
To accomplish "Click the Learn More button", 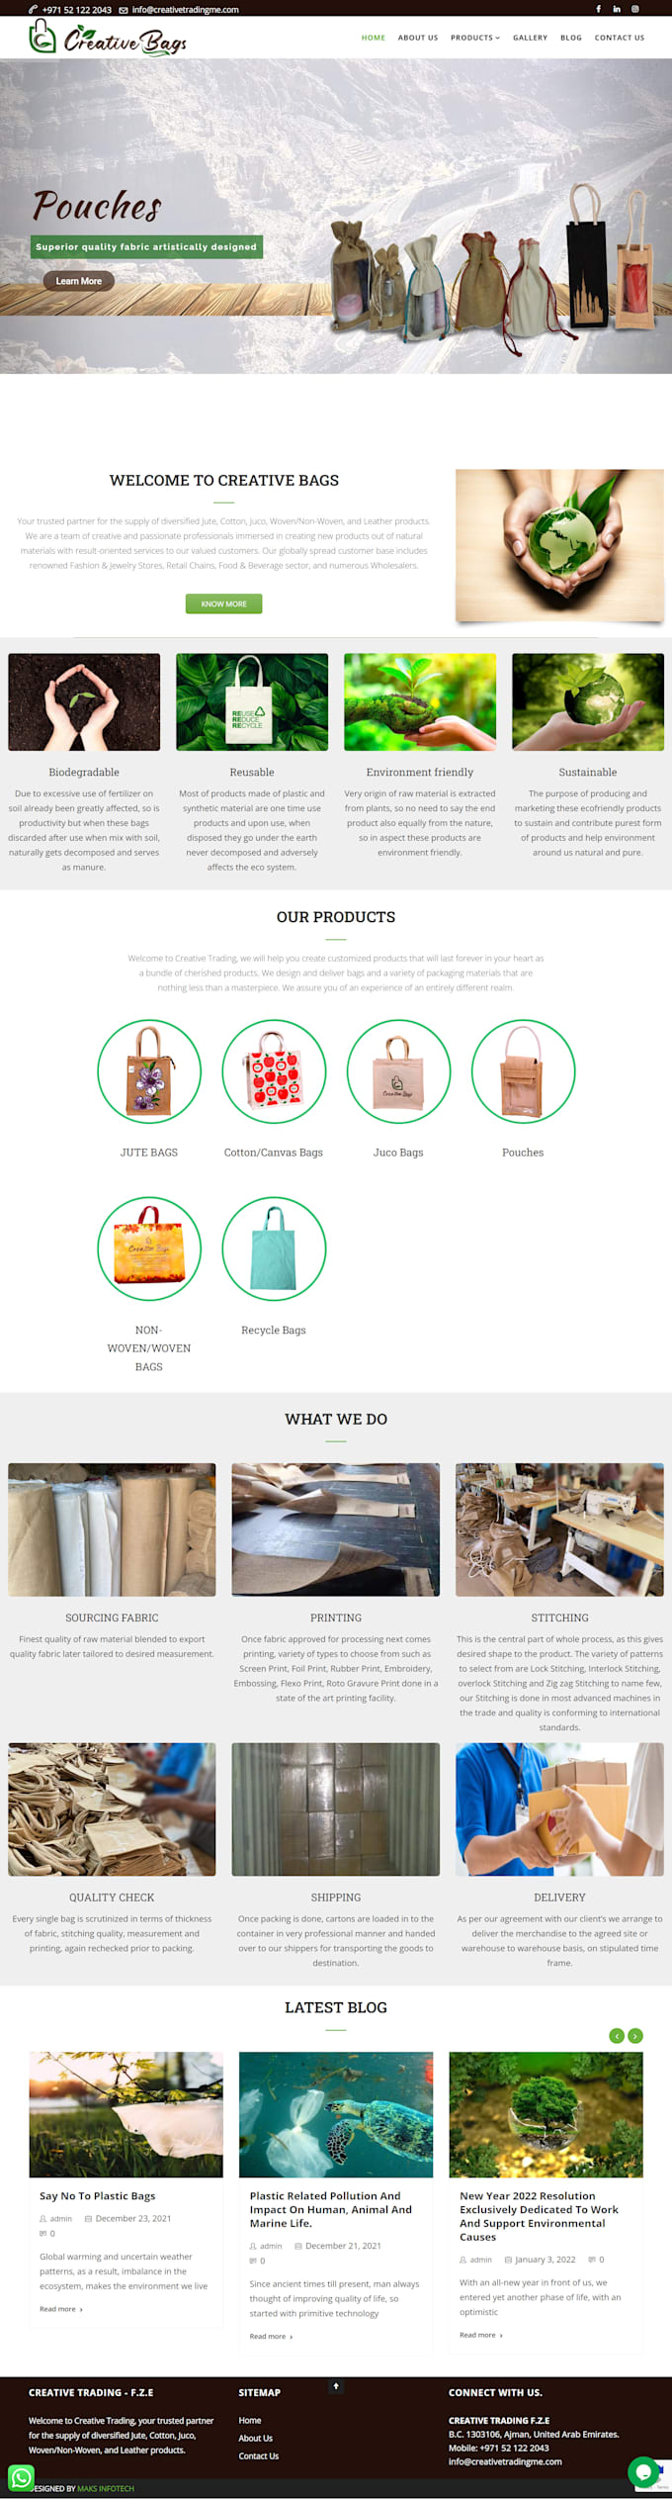I will (x=79, y=281).
